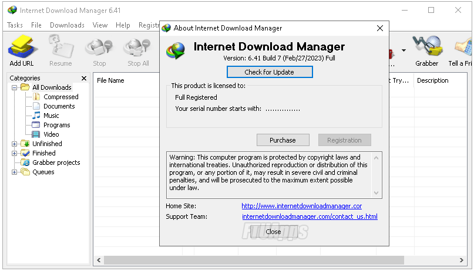Click the All Downloads folder icon
The height and width of the screenshot is (271, 474).
click(x=25, y=87)
